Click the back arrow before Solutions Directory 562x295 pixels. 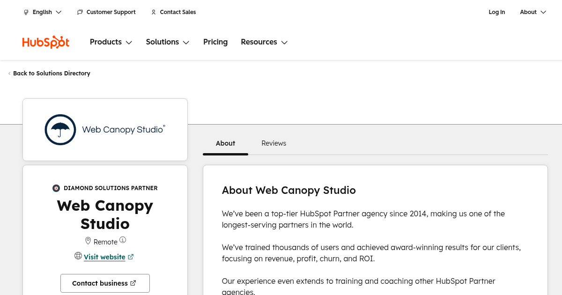(9, 74)
